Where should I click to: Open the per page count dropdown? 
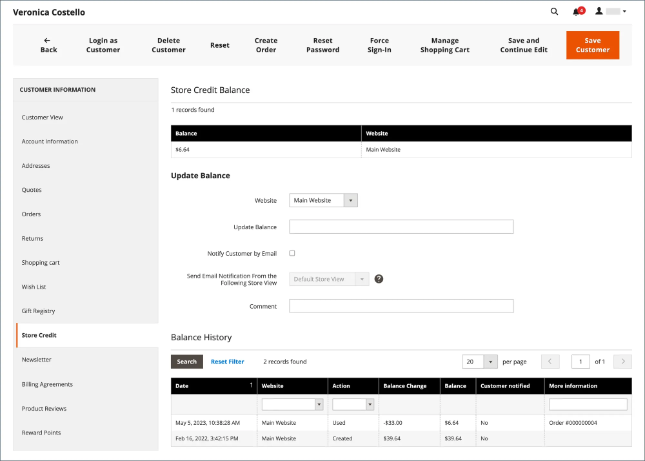coord(490,362)
